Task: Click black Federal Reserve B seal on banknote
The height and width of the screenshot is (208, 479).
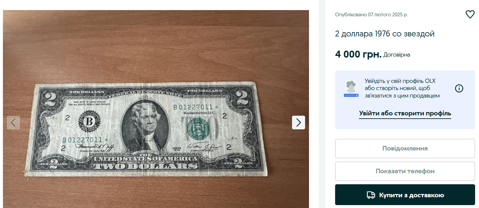Action: (89, 122)
